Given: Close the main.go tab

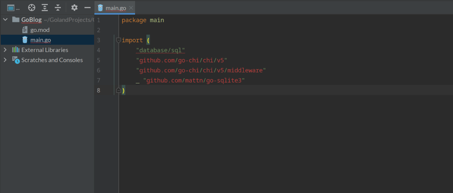Looking at the screenshot, I should (x=131, y=8).
